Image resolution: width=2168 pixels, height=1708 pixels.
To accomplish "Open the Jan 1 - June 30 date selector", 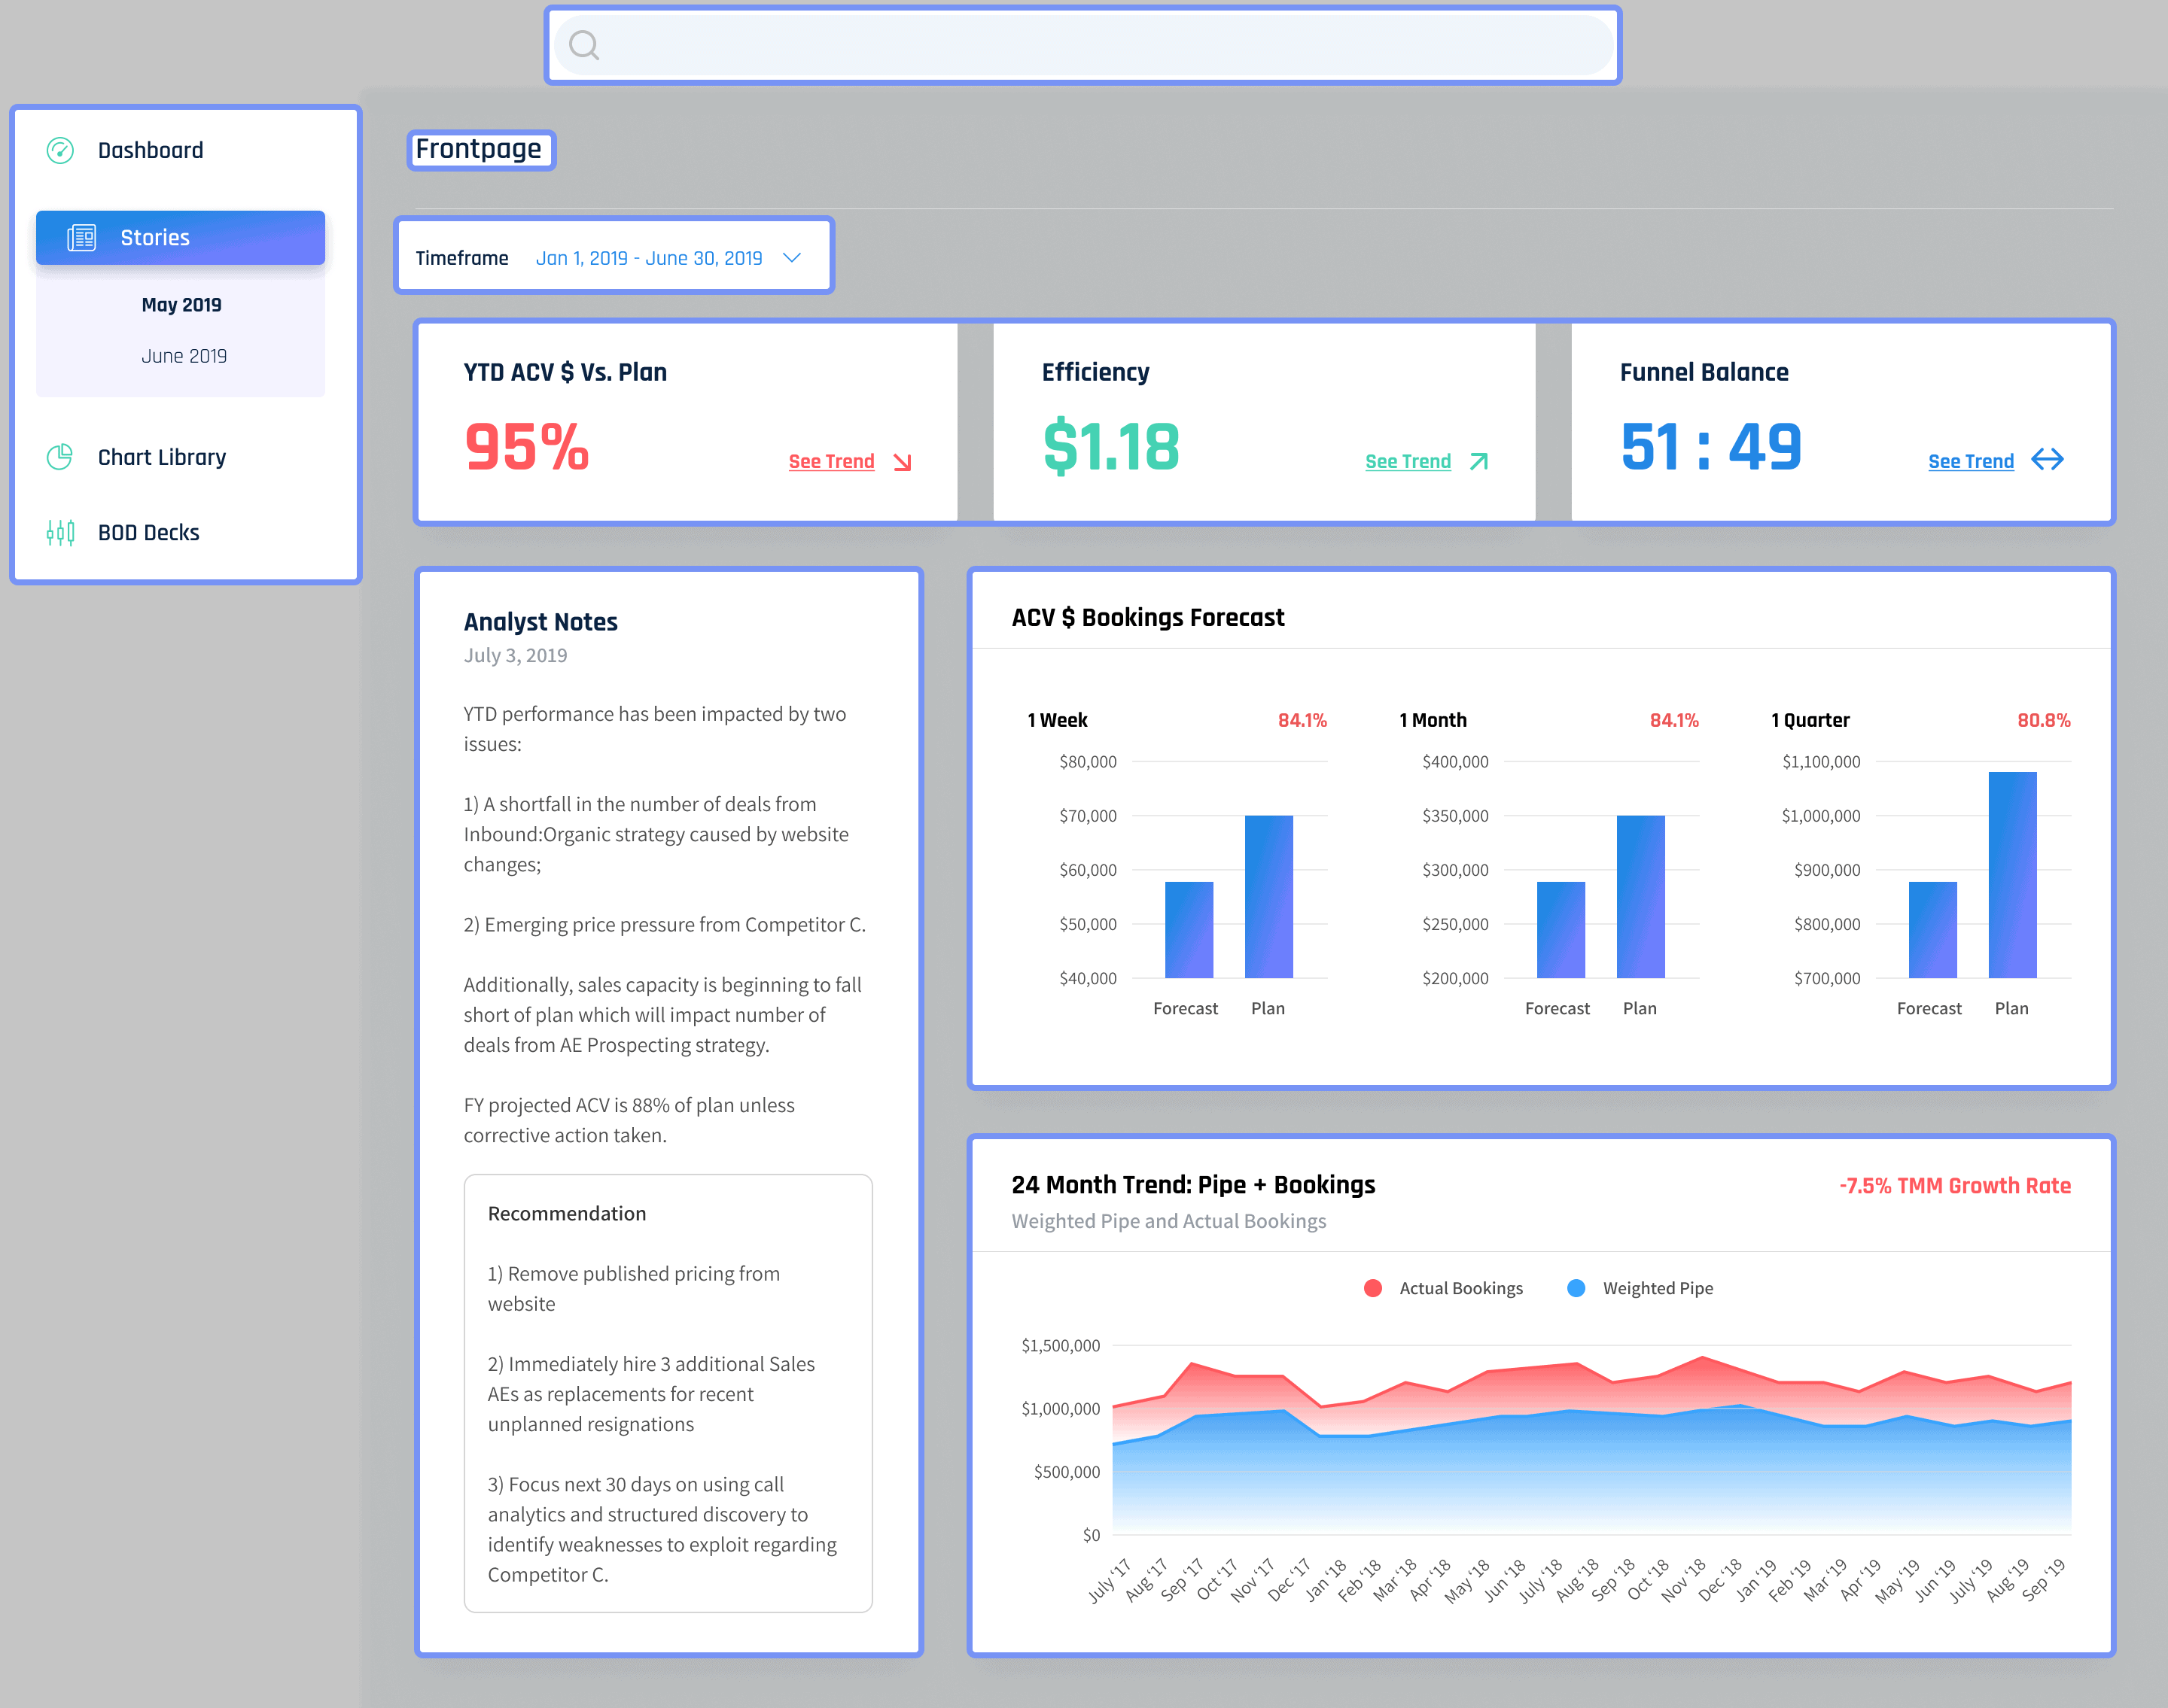I will click(650, 257).
